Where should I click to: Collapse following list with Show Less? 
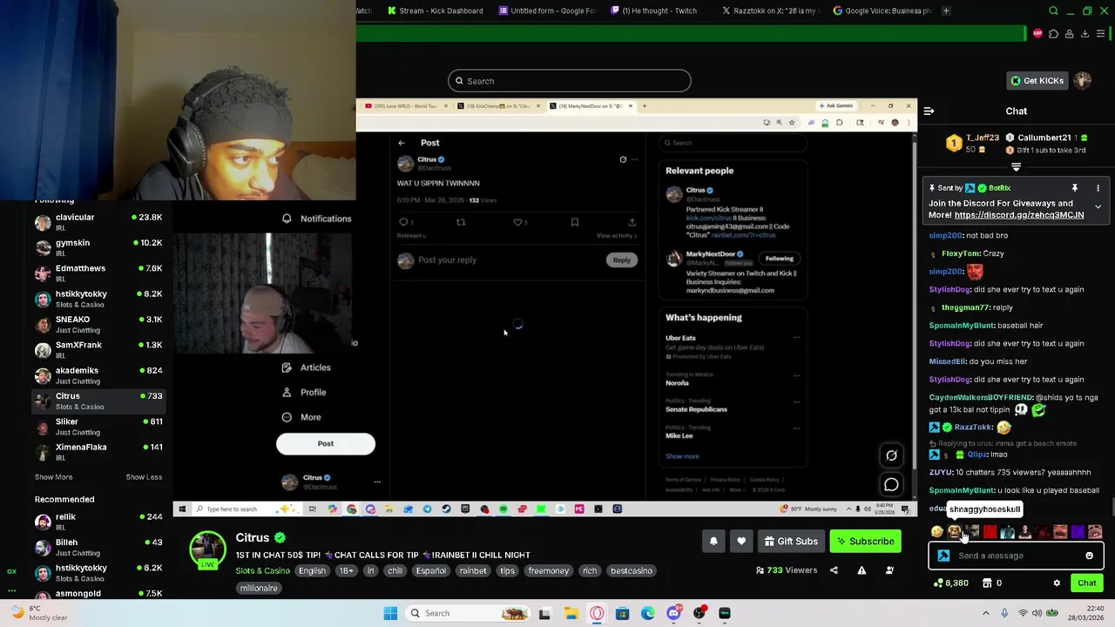point(144,477)
